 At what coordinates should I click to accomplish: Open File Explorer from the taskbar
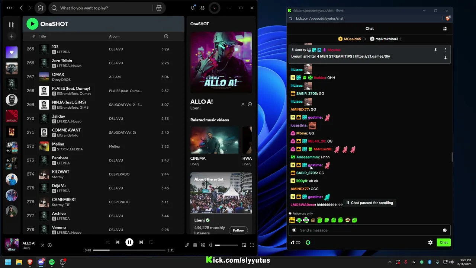pos(19,262)
